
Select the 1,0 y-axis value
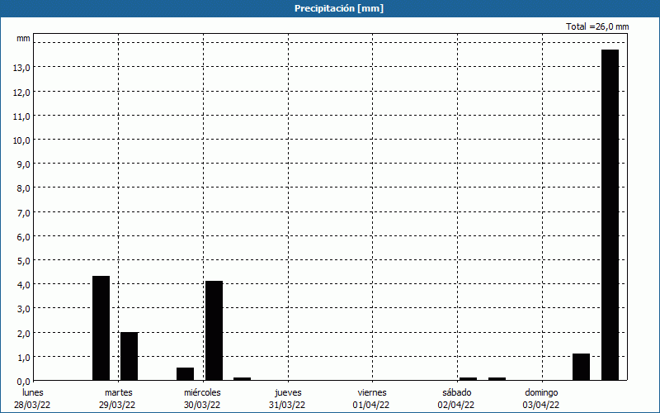[x=24, y=357]
